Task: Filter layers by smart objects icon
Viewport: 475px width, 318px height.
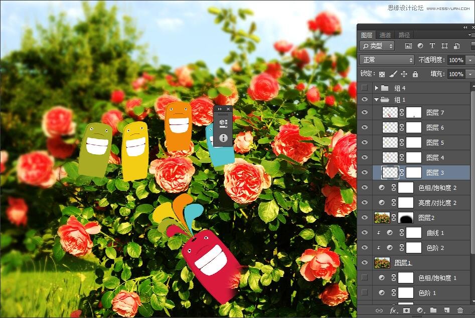Action: tap(456, 46)
